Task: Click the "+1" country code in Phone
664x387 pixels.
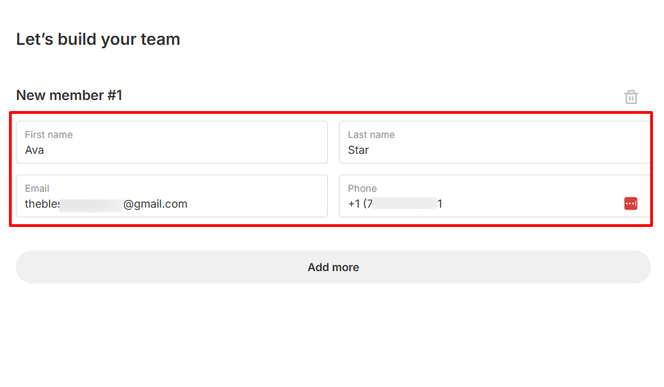Action: click(354, 204)
